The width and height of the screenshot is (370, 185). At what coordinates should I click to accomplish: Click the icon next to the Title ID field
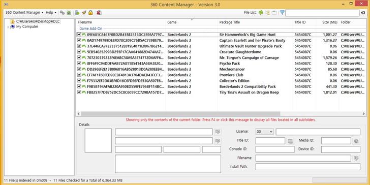tap(290, 141)
